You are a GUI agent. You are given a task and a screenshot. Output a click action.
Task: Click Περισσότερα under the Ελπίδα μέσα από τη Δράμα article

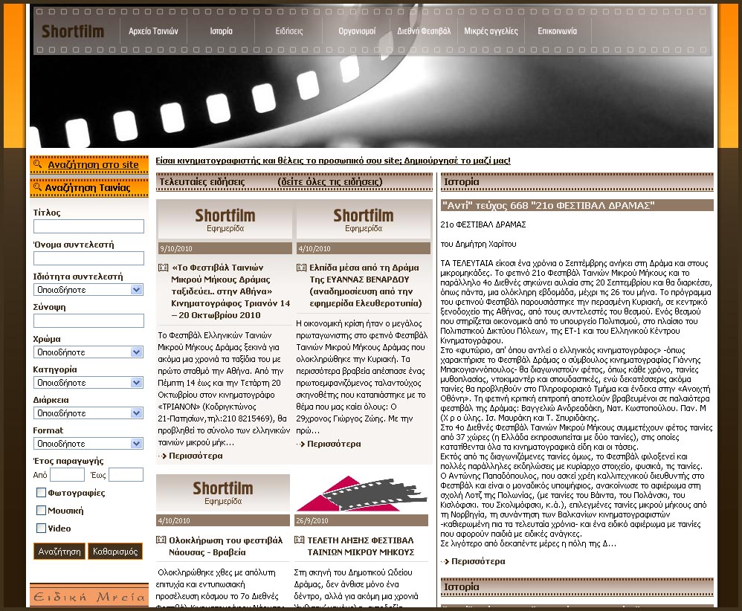click(334, 444)
